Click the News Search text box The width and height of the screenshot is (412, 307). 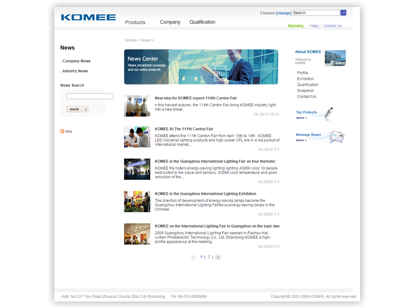(x=90, y=96)
